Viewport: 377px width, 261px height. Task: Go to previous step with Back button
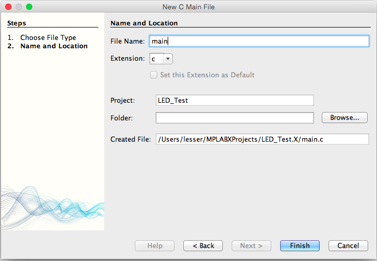(x=203, y=245)
